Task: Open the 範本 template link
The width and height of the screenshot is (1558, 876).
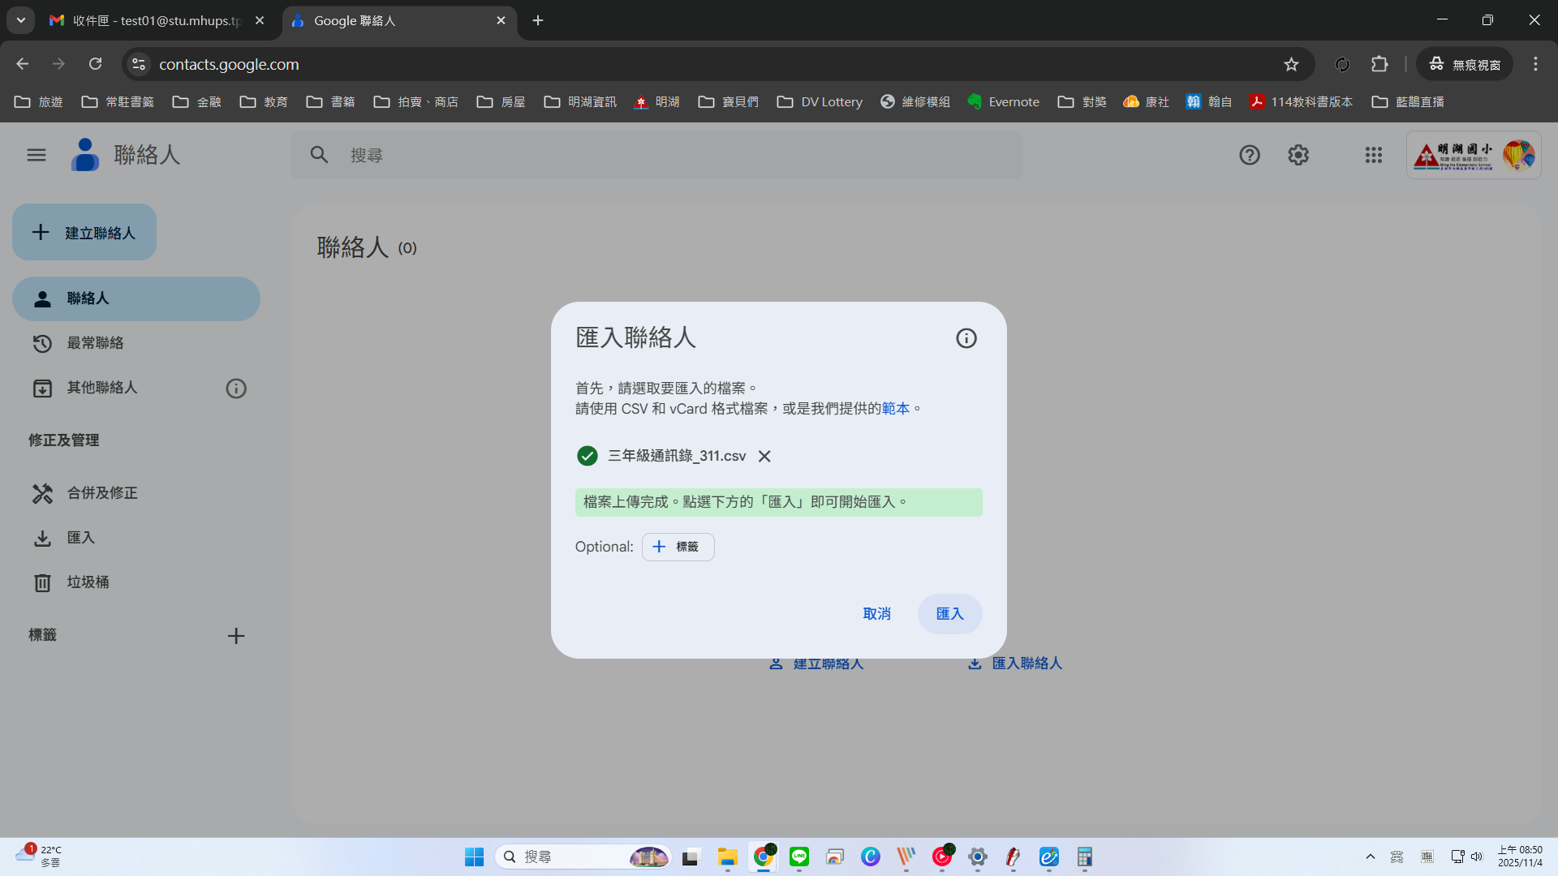Action: [895, 409]
